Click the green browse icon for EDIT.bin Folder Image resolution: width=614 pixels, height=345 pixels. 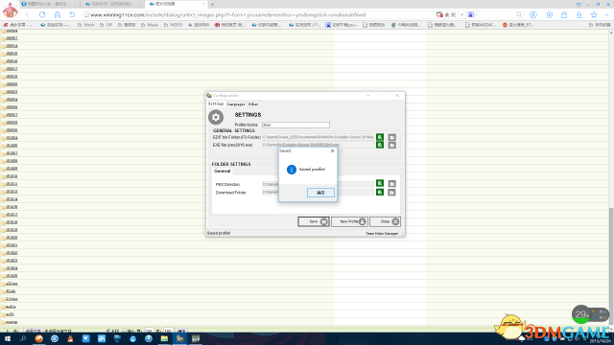tap(380, 137)
